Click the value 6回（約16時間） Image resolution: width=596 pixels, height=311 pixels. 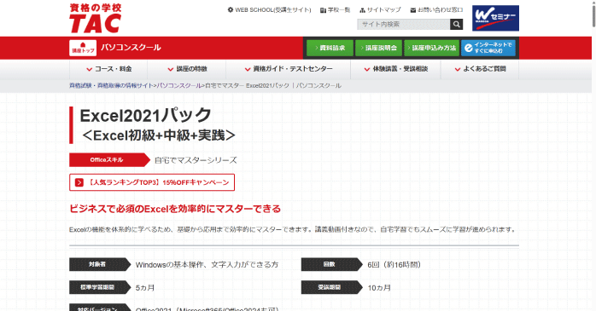coord(394,265)
